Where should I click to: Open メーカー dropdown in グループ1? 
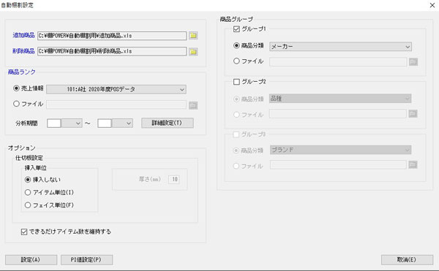[340, 47]
